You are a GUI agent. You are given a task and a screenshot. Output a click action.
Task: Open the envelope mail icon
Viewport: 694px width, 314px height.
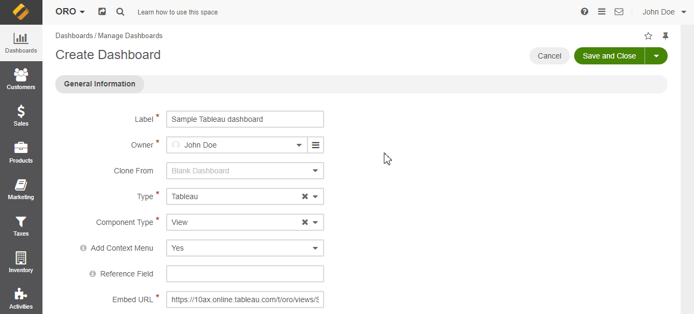click(619, 12)
